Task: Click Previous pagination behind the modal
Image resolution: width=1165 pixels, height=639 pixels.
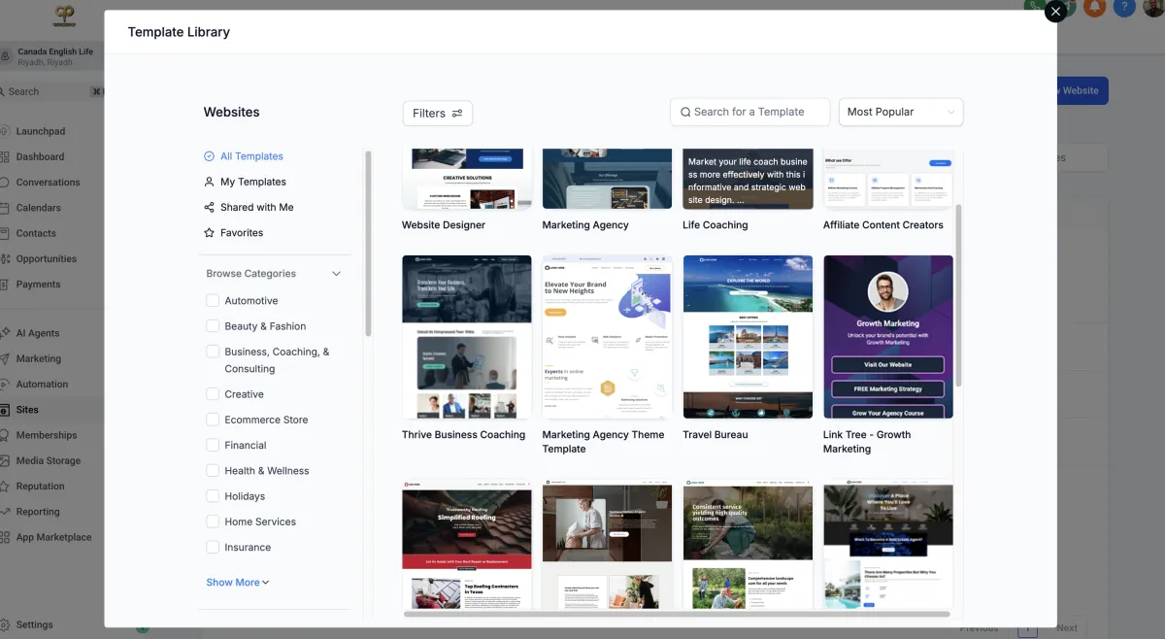Action: (x=979, y=628)
